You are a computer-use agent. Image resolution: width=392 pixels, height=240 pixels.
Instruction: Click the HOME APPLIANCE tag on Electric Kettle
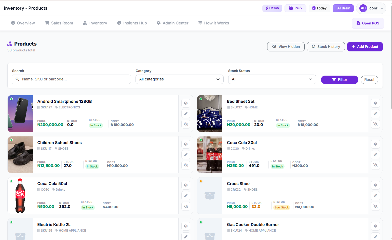point(71,231)
